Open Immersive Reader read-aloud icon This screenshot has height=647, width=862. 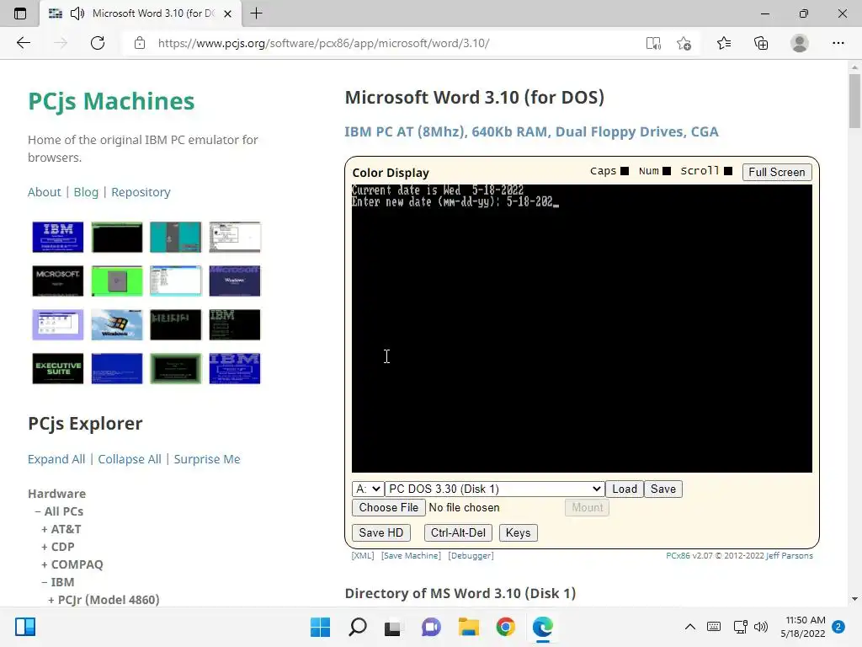click(653, 43)
